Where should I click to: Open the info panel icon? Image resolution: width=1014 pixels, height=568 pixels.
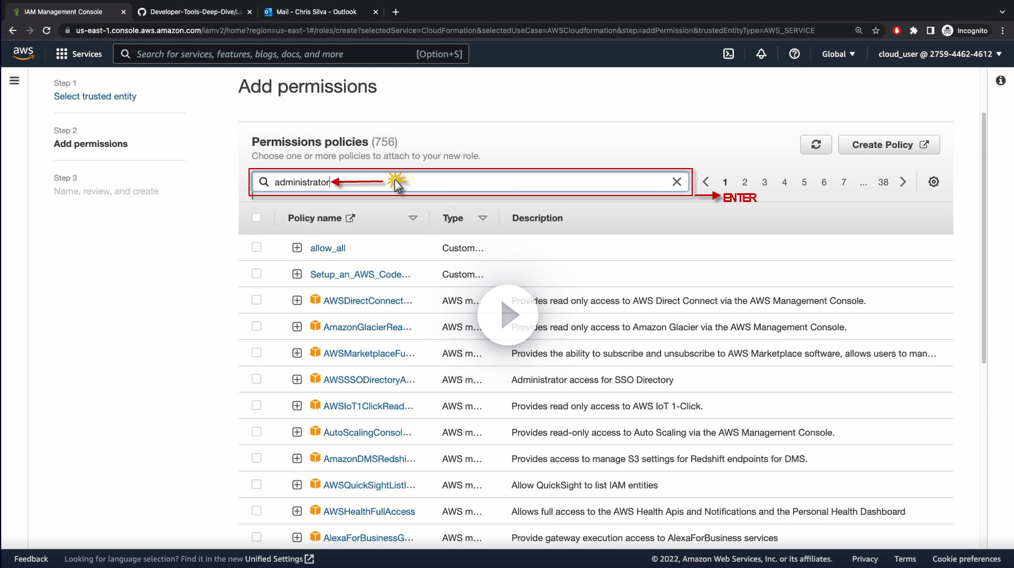(1001, 81)
